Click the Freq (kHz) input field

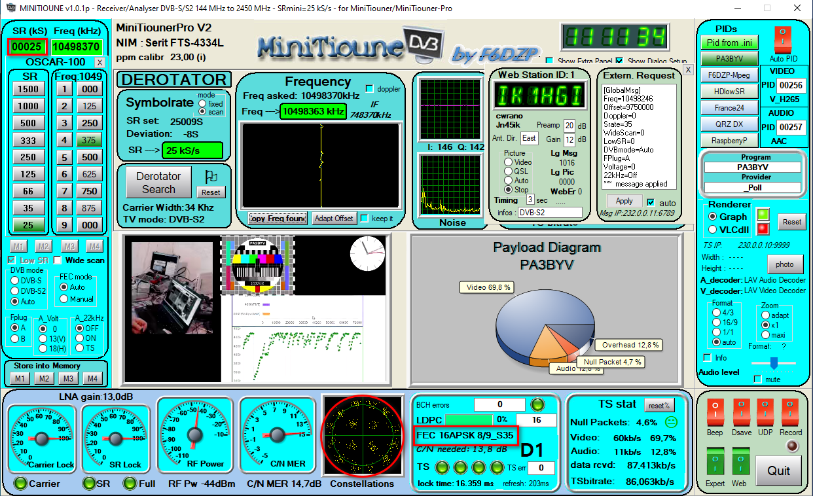tap(77, 47)
